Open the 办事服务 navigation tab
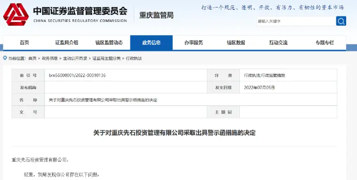 (x=194, y=43)
